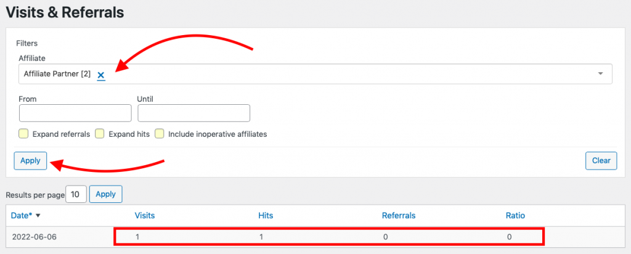Focus the From date field
This screenshot has width=631, height=254.
[75, 113]
